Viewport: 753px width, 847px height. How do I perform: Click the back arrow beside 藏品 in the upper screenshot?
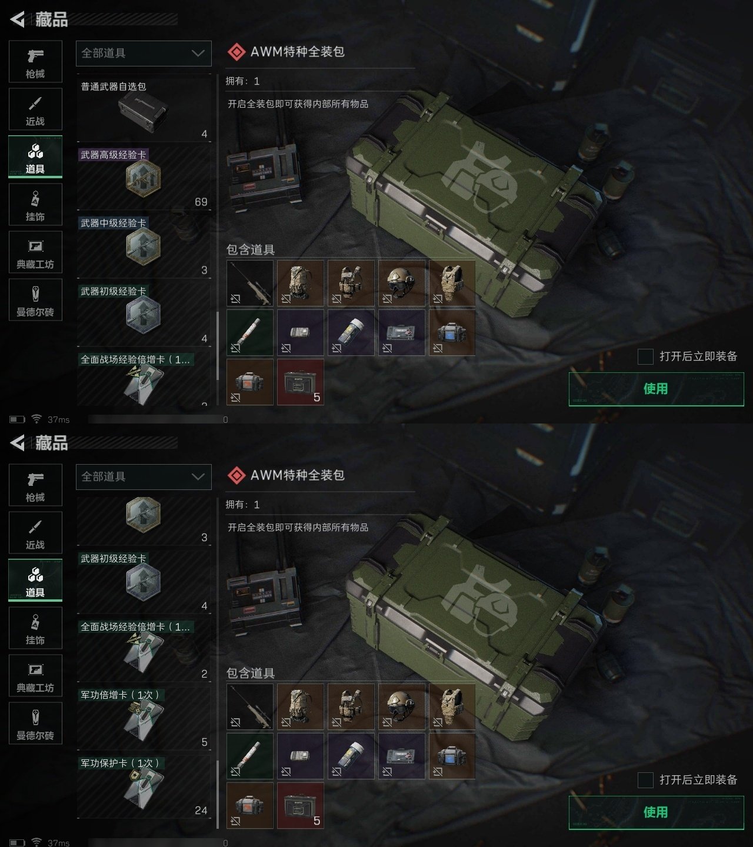point(18,19)
